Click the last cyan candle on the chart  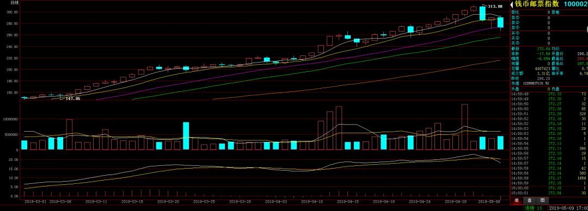coord(500,22)
